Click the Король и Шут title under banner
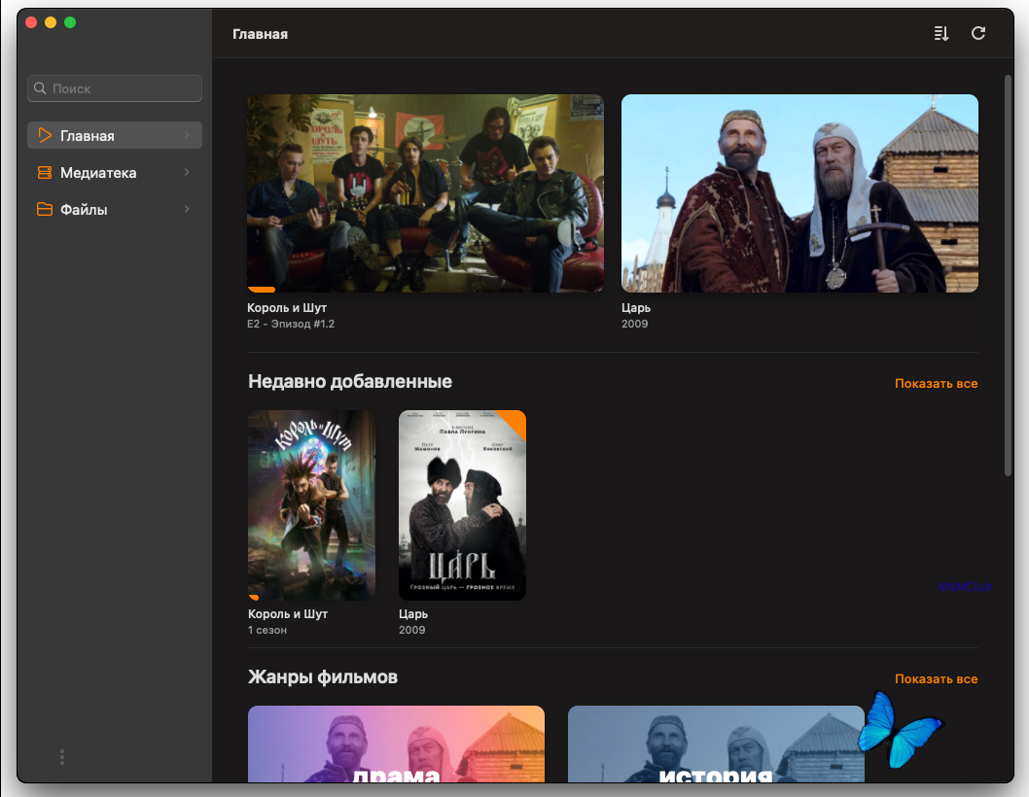The image size is (1029, 797). coord(287,308)
